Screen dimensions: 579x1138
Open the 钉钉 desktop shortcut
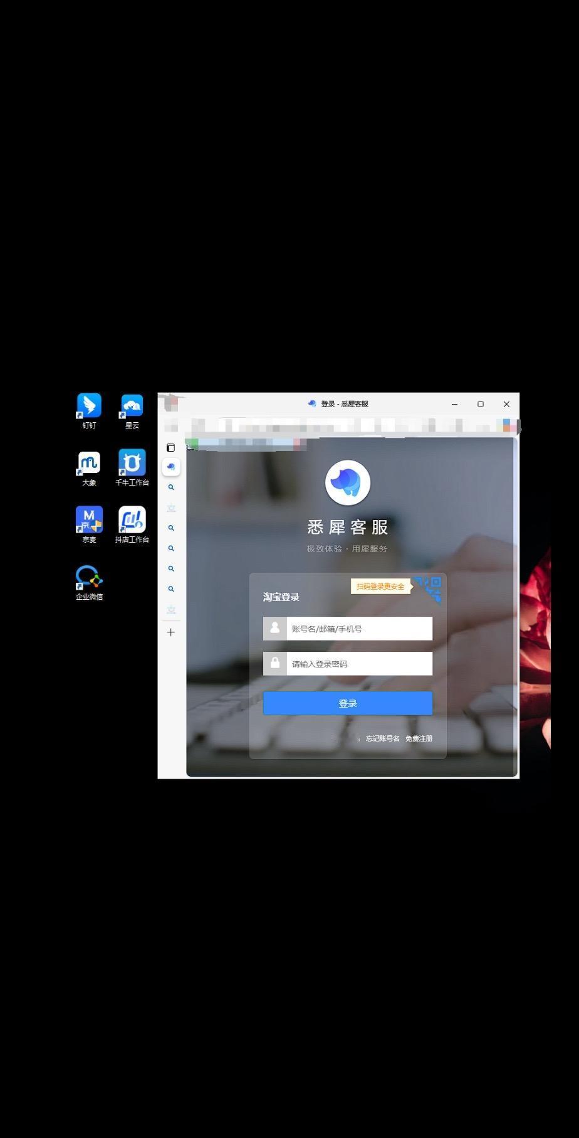point(89,411)
